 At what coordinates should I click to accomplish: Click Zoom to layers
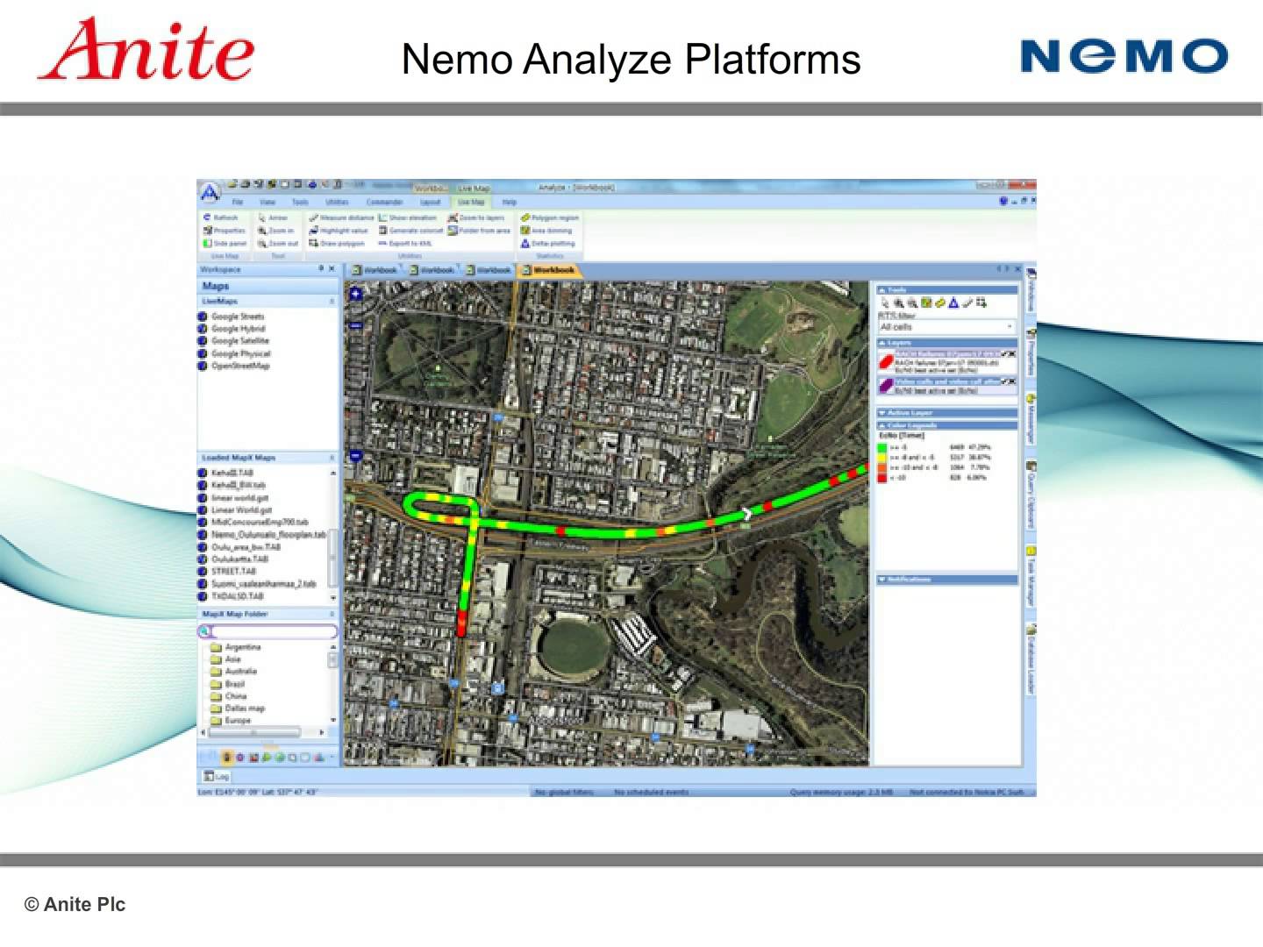[x=476, y=217]
